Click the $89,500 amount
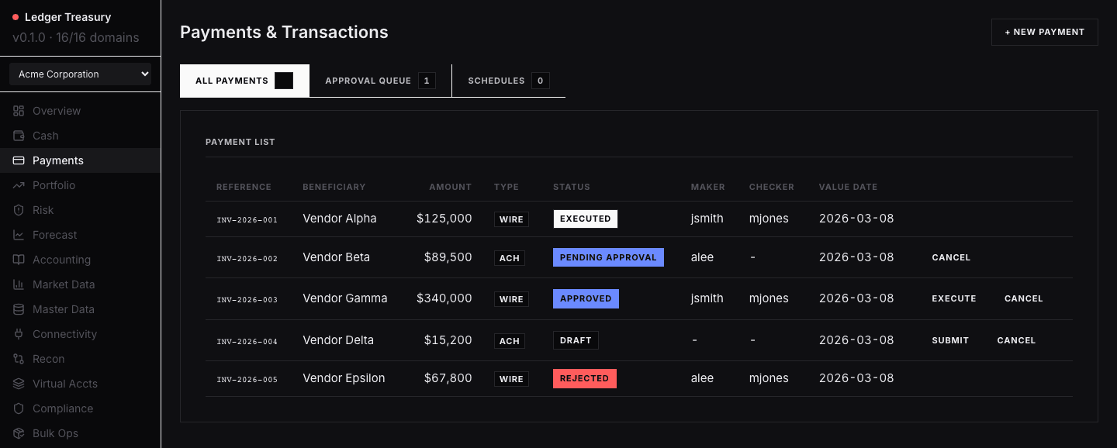1117x448 pixels. (448, 257)
